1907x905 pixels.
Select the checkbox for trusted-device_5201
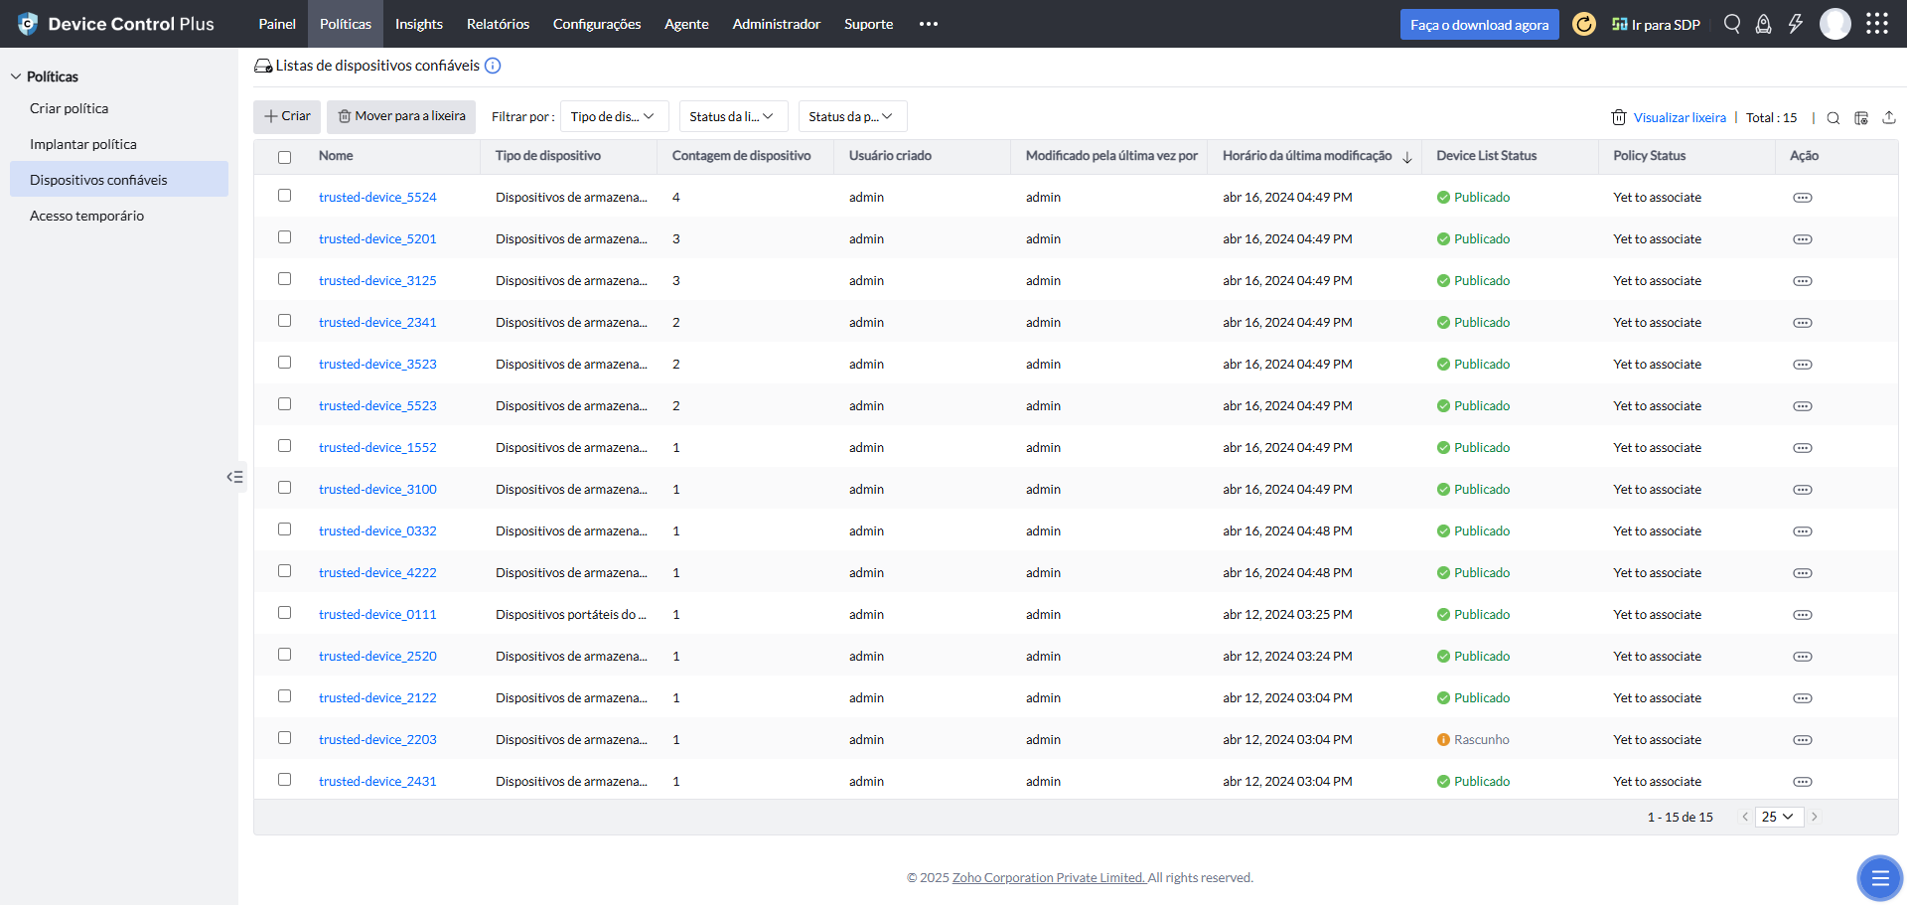coord(285,237)
